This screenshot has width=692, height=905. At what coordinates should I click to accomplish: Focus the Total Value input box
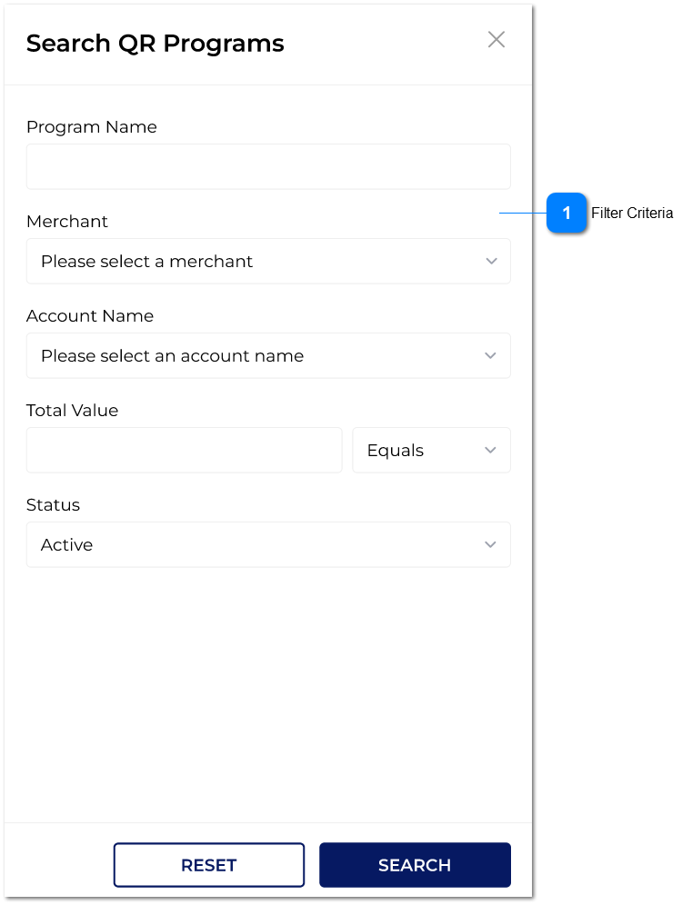[x=184, y=450]
